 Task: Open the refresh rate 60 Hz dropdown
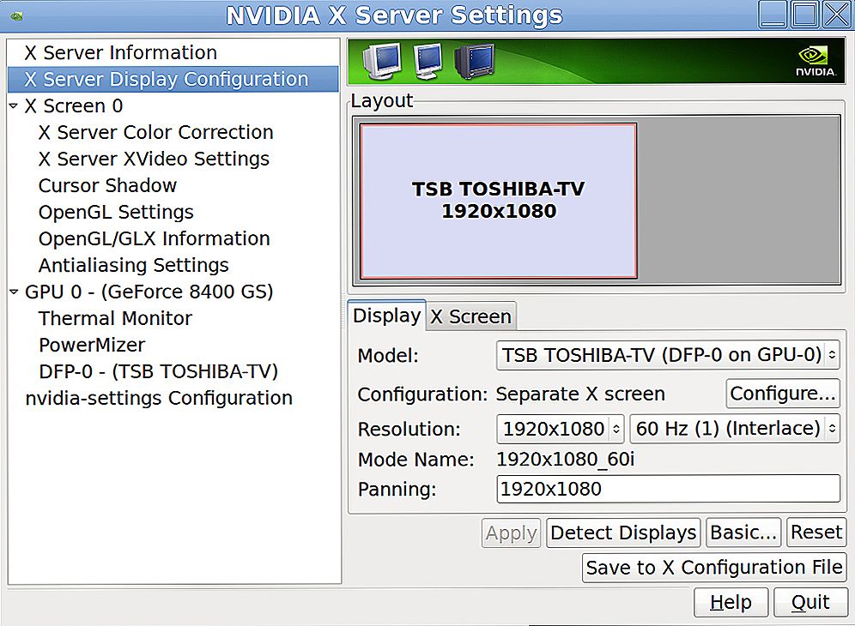pyautogui.click(x=735, y=429)
